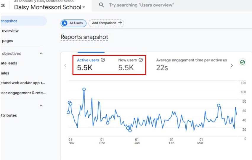Collapse the objectives section

point(41,54)
